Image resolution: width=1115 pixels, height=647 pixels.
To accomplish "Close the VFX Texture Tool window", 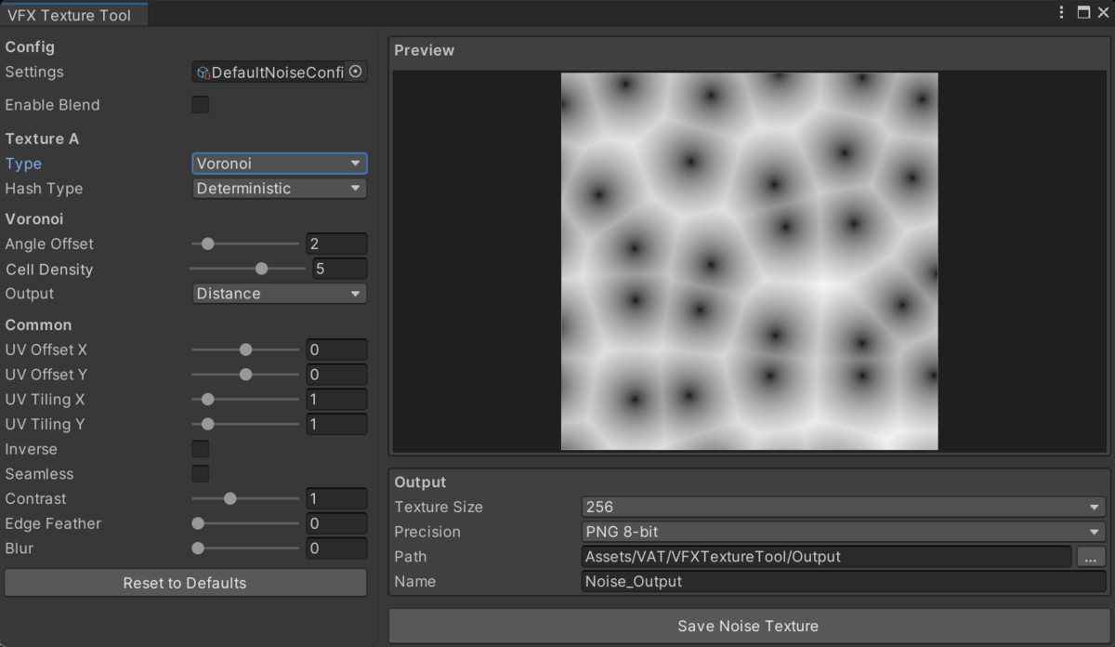I will click(x=1102, y=12).
